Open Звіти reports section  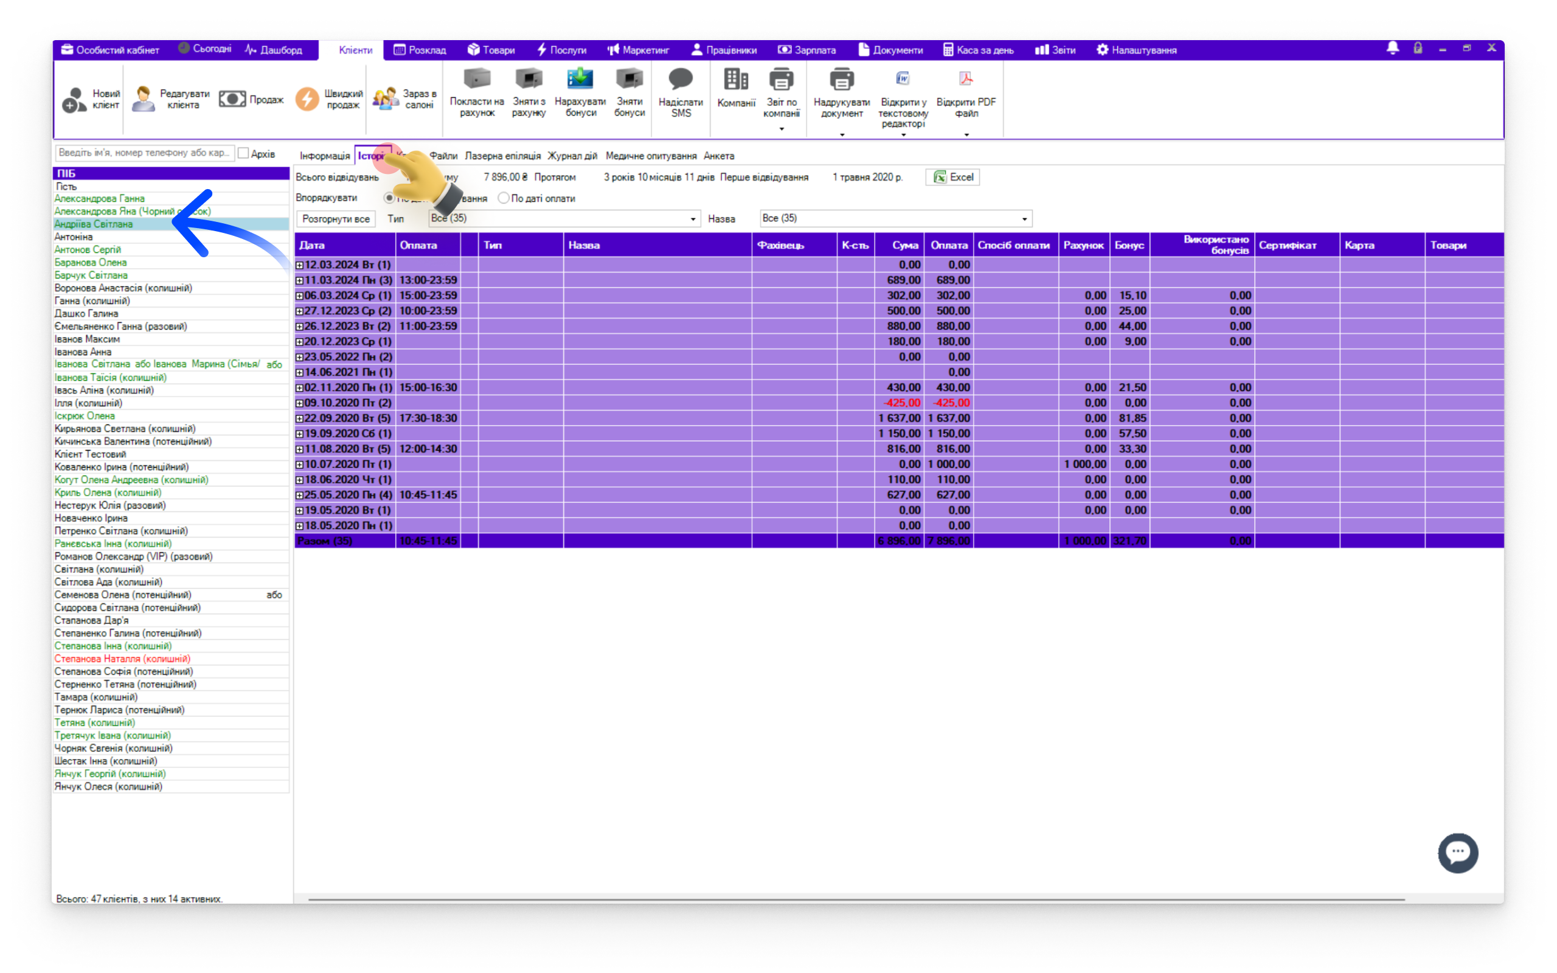[1055, 49]
